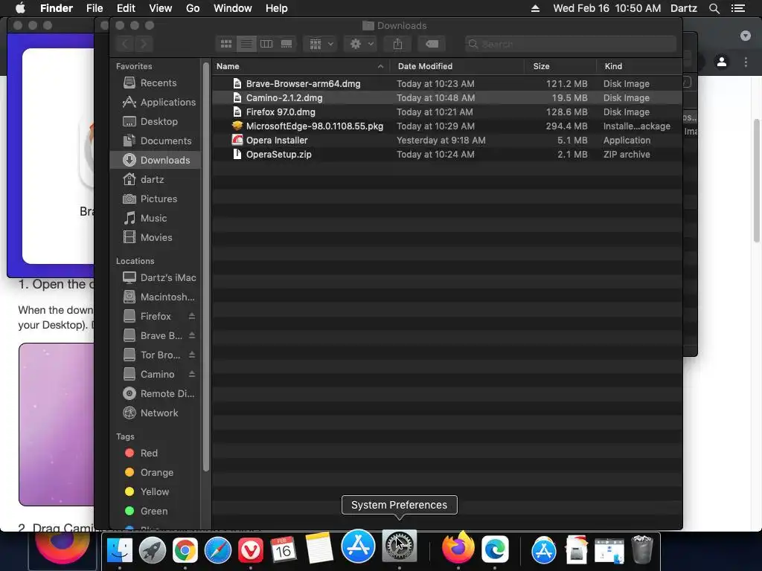Open the View menu
The image size is (762, 571).
(161, 8)
